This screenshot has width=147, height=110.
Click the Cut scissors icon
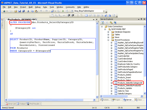[x=28, y=11]
